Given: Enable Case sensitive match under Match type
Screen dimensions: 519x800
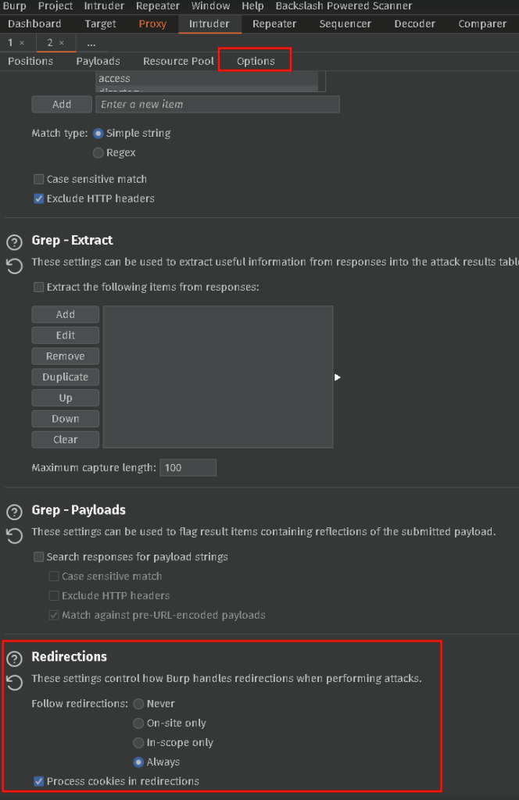Looking at the screenshot, I should coord(39,180).
